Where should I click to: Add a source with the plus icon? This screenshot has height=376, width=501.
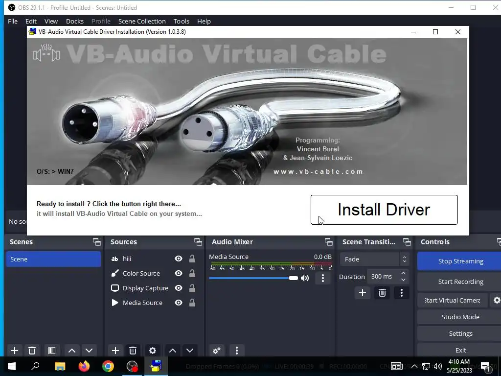click(115, 351)
